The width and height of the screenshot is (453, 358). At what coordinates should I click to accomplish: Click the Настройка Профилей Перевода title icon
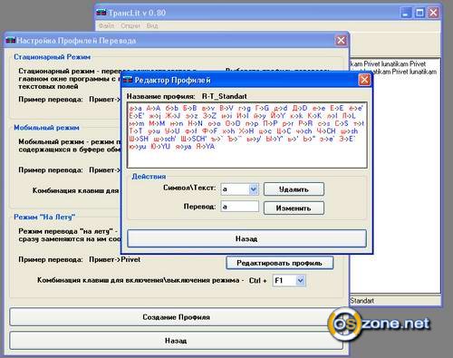[10, 40]
